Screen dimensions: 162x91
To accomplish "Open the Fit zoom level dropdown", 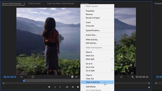I will pos(25,77).
